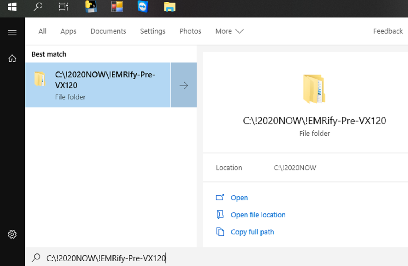Screen dimensions: 408x266
Task: Open TeamViewer from the taskbar
Action: point(143,7)
